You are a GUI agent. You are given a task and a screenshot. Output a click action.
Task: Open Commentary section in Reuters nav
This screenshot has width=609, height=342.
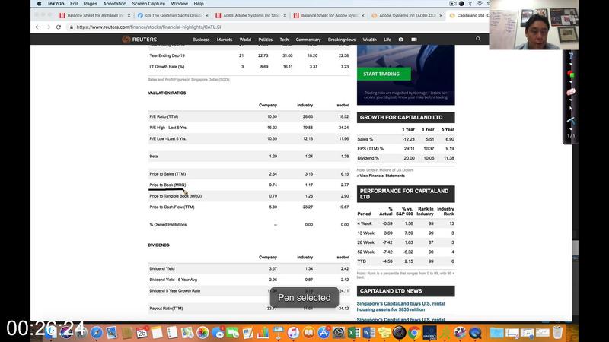tap(308, 40)
